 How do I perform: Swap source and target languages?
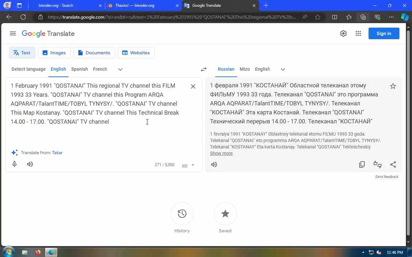[x=204, y=69]
